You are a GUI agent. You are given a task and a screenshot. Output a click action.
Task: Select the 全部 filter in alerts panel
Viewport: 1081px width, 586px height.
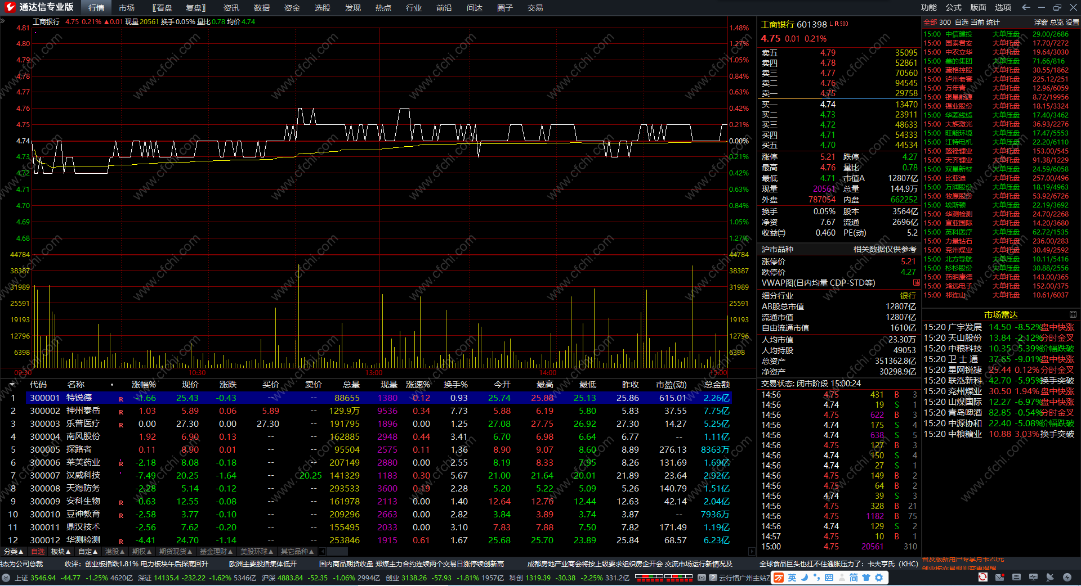(930, 22)
